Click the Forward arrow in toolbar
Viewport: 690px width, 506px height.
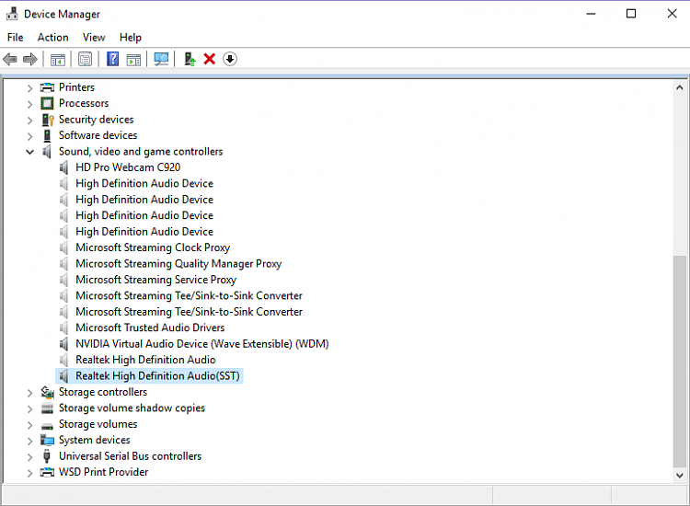(x=30, y=59)
